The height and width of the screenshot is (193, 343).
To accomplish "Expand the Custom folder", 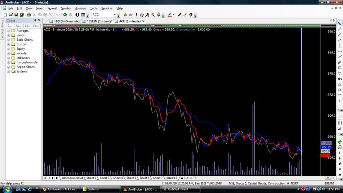I will (9, 45).
